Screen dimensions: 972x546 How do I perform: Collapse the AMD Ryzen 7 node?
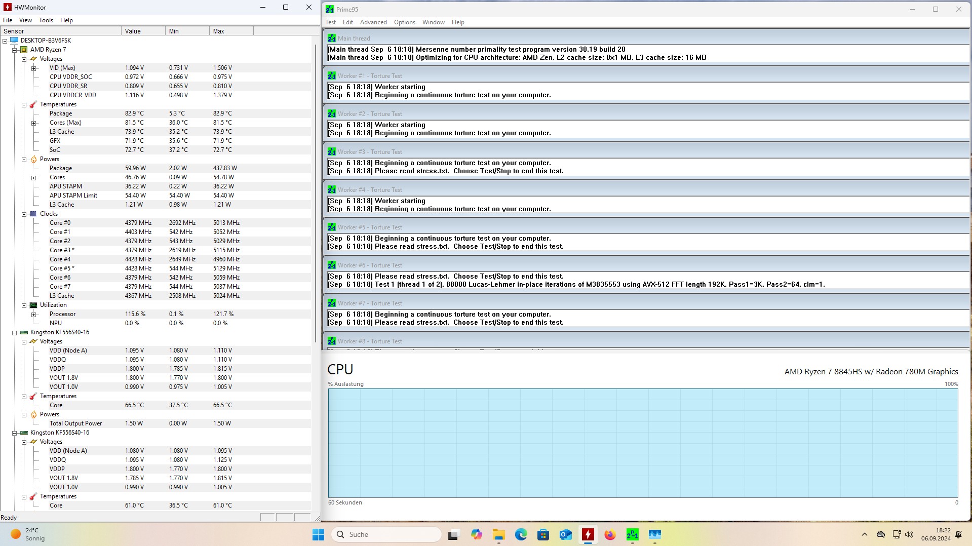15,50
